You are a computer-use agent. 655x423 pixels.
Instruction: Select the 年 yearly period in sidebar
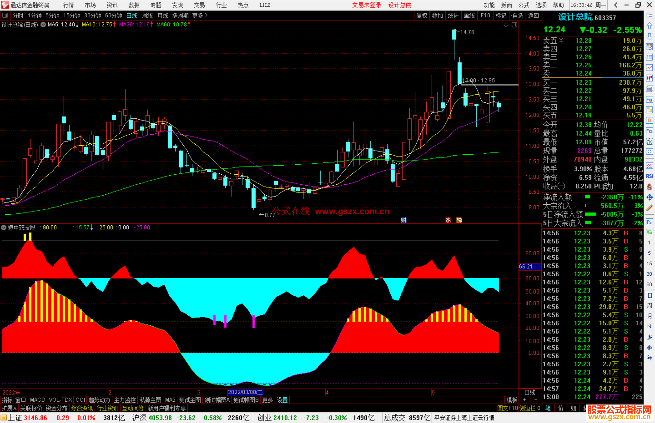point(649,358)
